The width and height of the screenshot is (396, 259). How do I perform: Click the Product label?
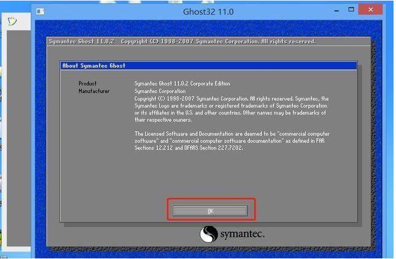88,84
